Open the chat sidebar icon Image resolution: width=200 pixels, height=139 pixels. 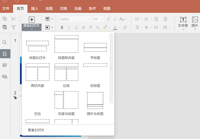tap(5, 77)
